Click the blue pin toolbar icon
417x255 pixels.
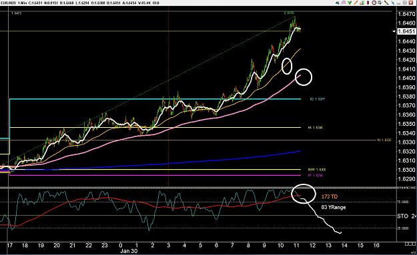[393, 3]
